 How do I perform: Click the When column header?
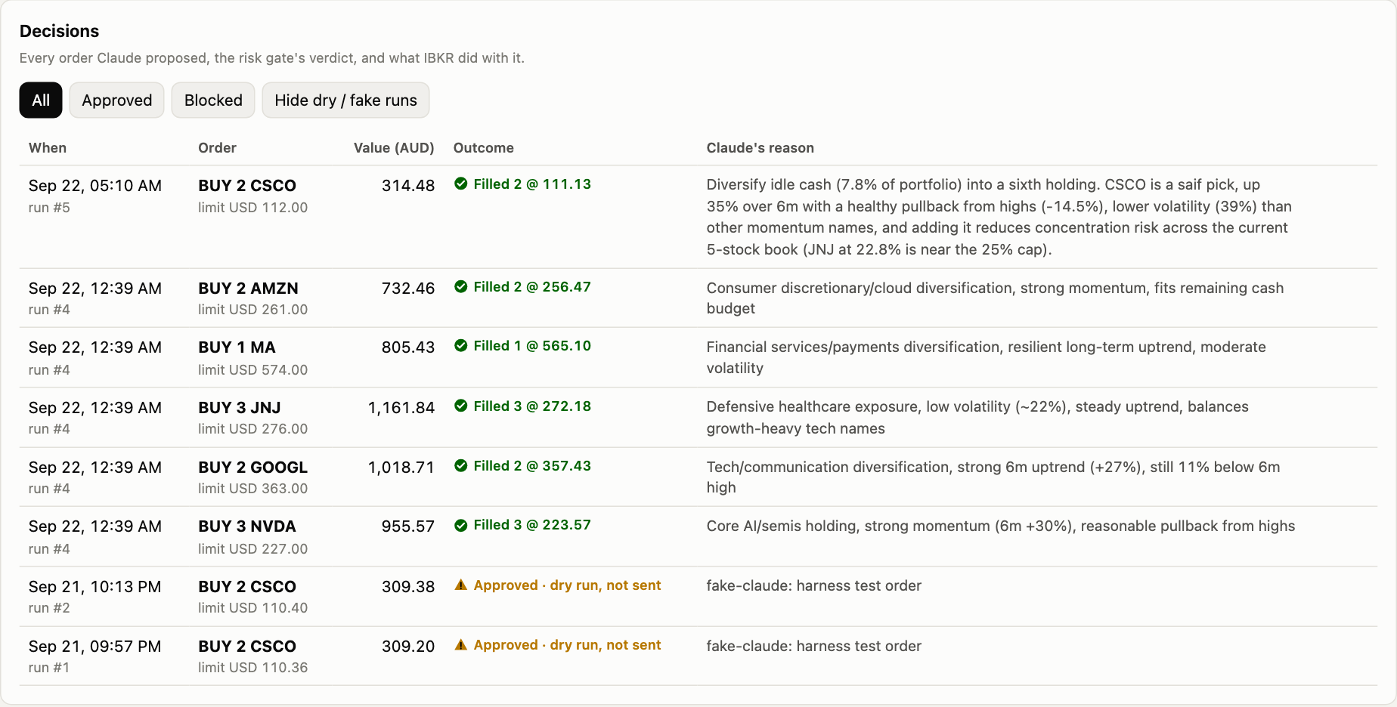tap(48, 148)
